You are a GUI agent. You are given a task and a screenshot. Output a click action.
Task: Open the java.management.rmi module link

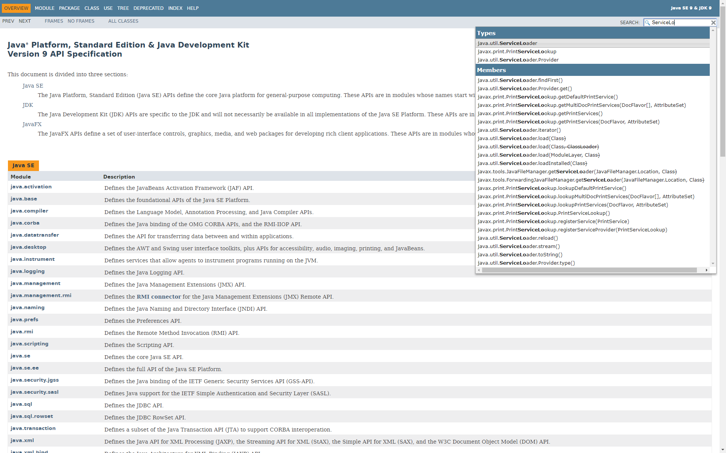(41, 296)
